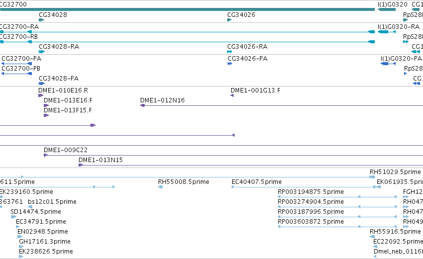Open the CG32700-RB transcript label

(18, 37)
